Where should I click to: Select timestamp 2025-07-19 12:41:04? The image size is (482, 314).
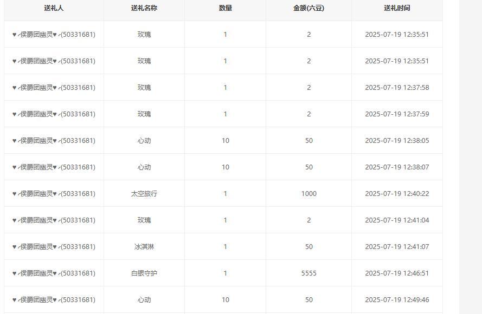point(397,220)
